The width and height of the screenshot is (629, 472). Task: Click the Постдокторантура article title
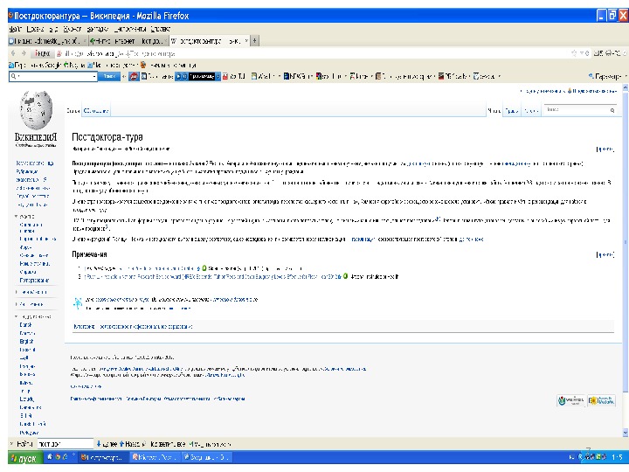click(x=107, y=137)
